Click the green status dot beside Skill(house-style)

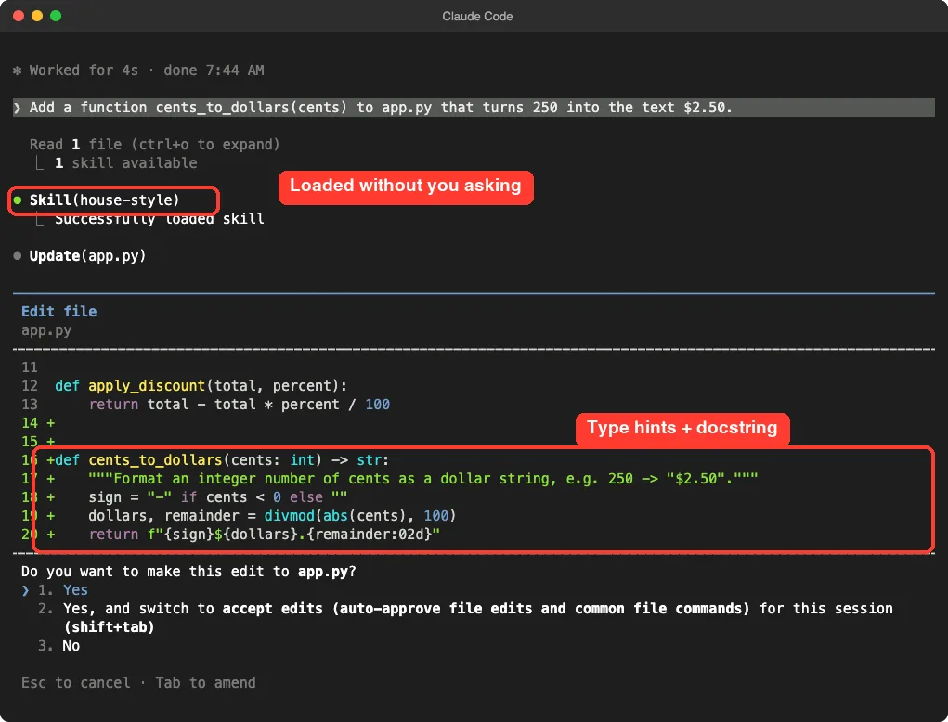[18, 200]
